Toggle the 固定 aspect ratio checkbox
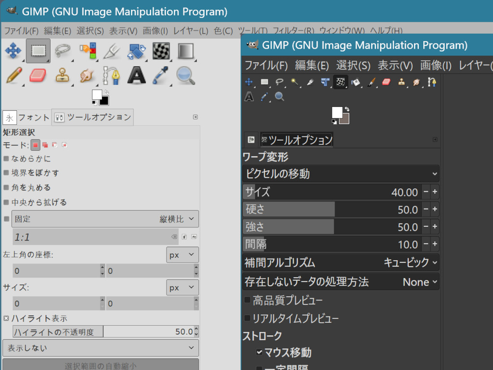 click(6, 219)
